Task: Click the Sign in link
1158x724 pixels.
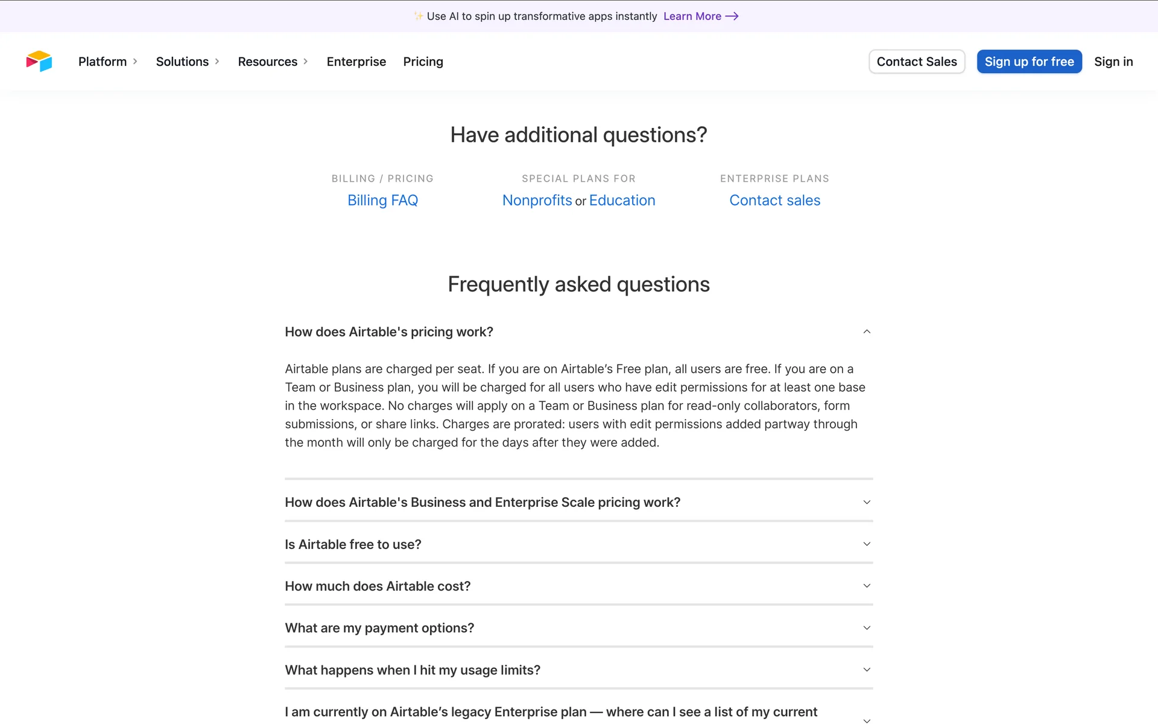Action: pyautogui.click(x=1113, y=62)
